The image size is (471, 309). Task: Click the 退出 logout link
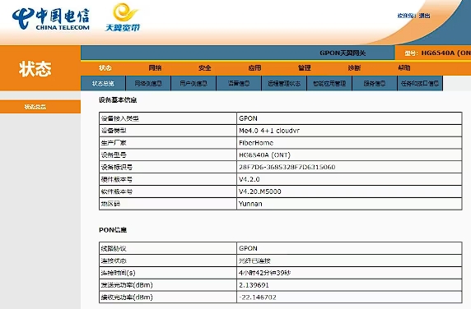(x=424, y=16)
